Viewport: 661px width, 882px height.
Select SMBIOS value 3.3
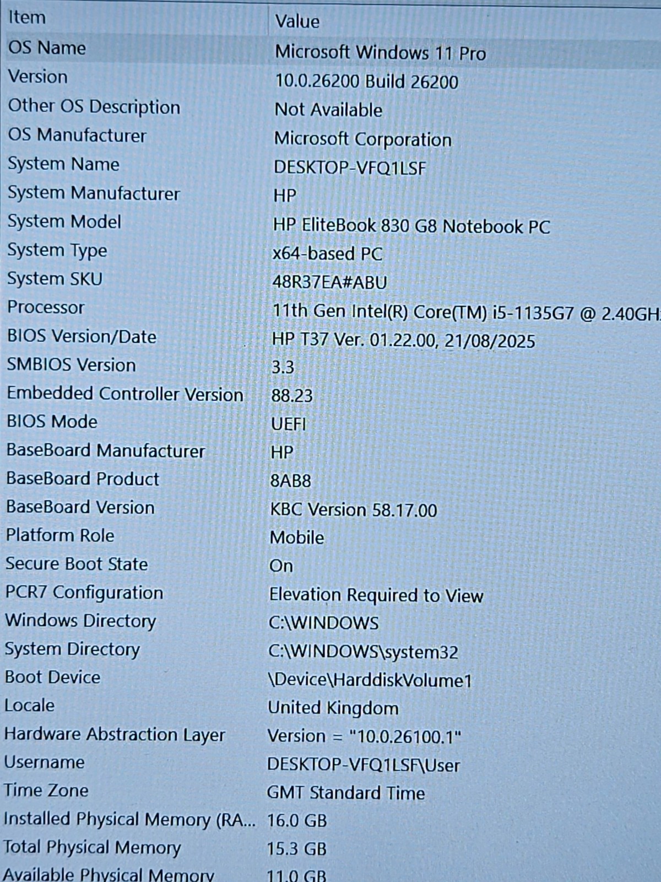pyautogui.click(x=283, y=367)
